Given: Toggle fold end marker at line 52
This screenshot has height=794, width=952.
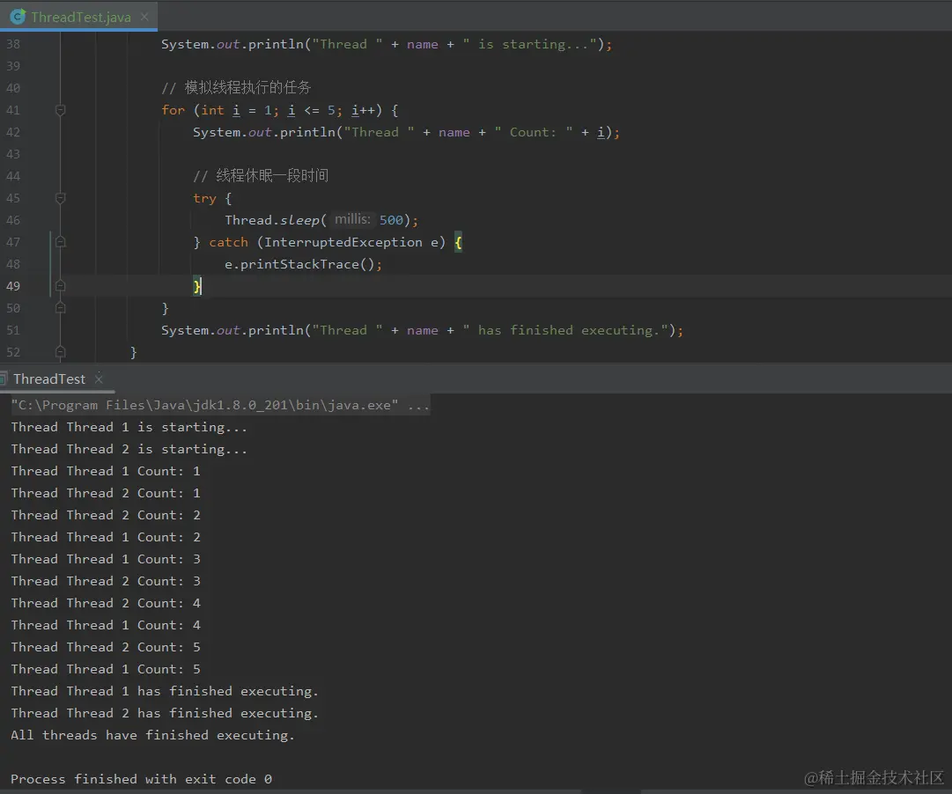Looking at the screenshot, I should click(60, 352).
